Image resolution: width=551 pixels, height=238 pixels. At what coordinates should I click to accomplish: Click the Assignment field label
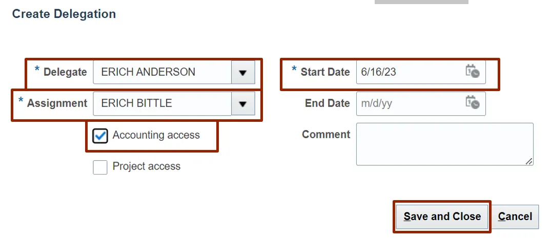tap(57, 103)
